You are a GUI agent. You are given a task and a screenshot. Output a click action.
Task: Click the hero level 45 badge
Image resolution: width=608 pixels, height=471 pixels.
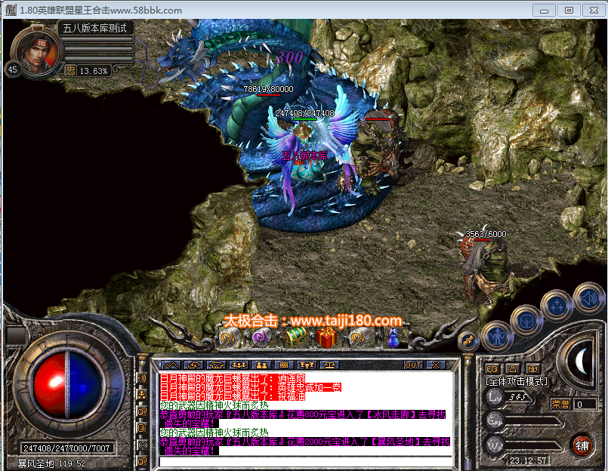point(13,69)
